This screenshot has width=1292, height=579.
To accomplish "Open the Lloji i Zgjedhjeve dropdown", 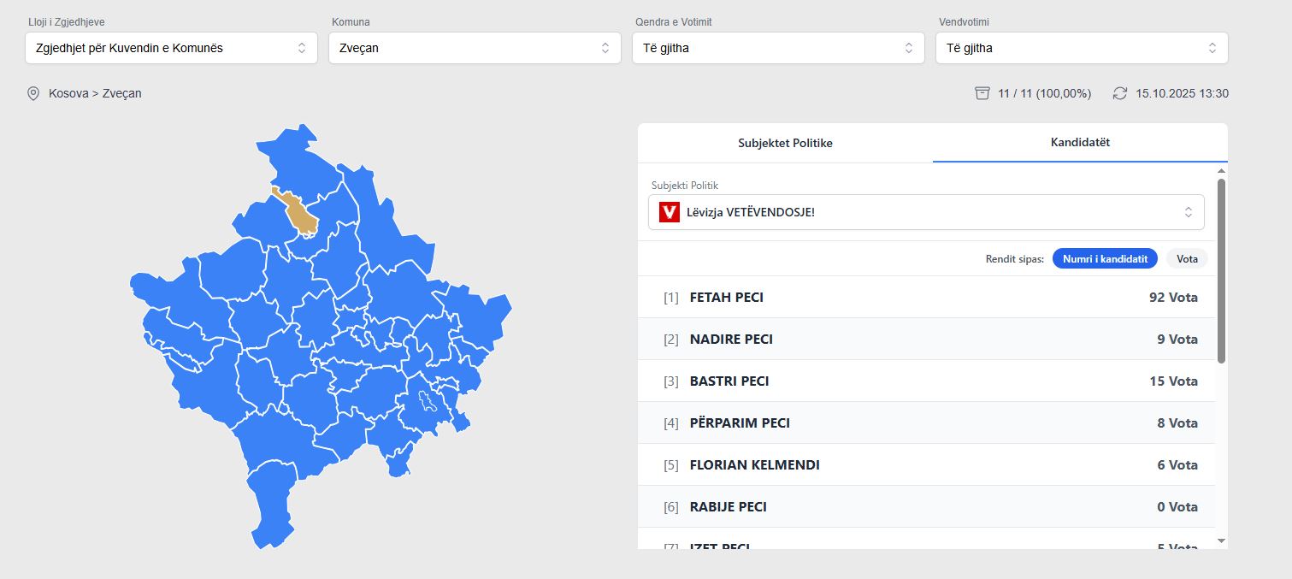I will 171,48.
